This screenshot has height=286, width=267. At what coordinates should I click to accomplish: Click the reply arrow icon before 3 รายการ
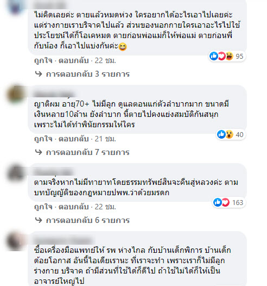39,74
